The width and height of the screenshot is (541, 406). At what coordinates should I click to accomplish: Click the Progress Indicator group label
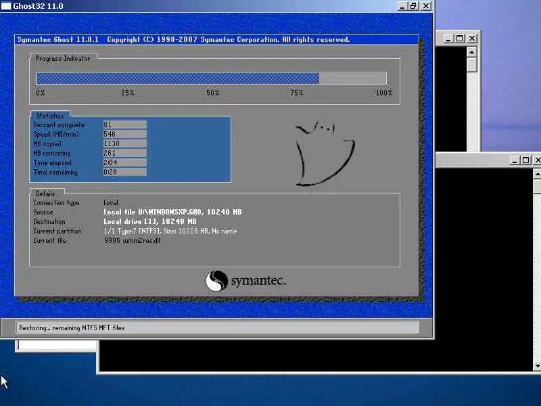point(63,59)
